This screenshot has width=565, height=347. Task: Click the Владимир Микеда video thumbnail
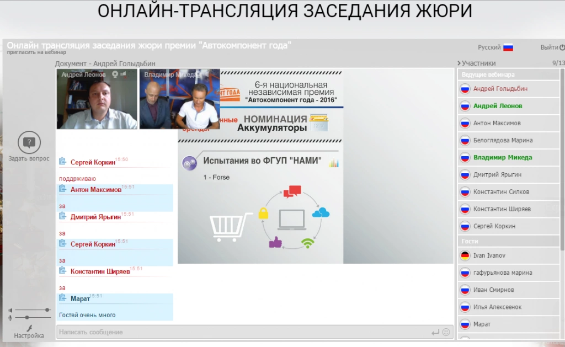tap(180, 99)
